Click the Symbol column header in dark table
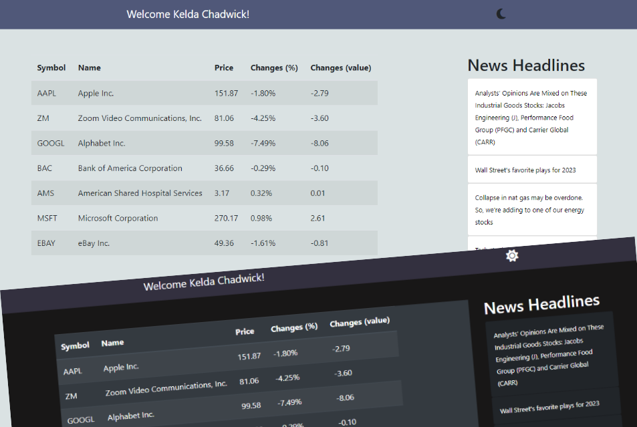 click(75, 346)
